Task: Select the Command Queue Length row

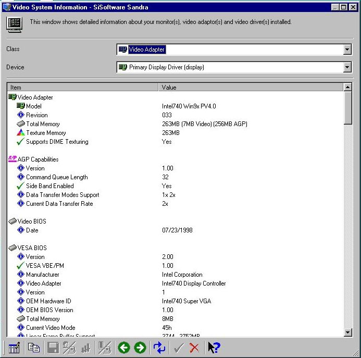Action: [x=175, y=177]
